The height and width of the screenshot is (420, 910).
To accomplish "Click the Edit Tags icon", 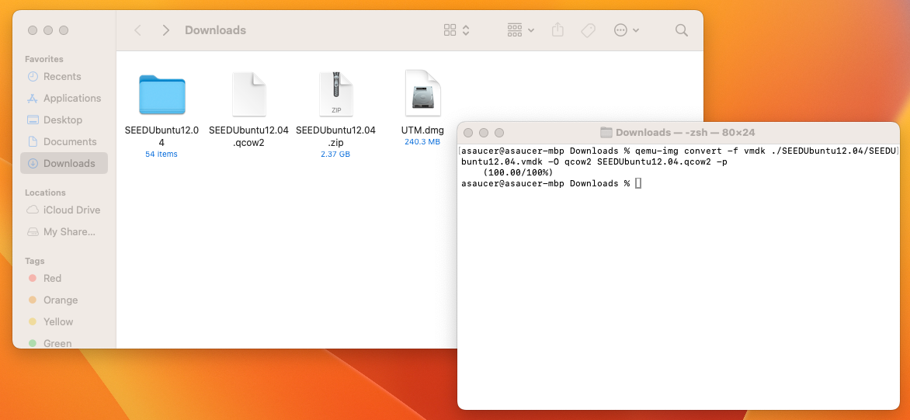I will [588, 30].
